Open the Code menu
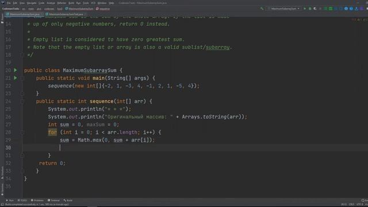The height and width of the screenshot is (207, 368). (x=41, y=3)
